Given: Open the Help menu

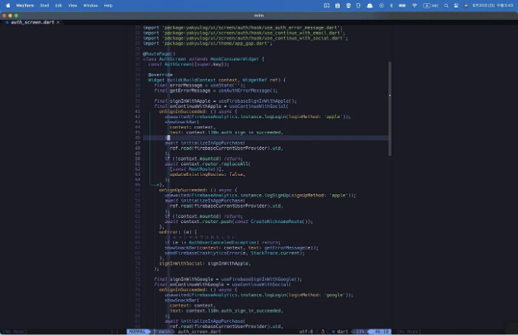Looking at the screenshot, I should (x=108, y=5).
